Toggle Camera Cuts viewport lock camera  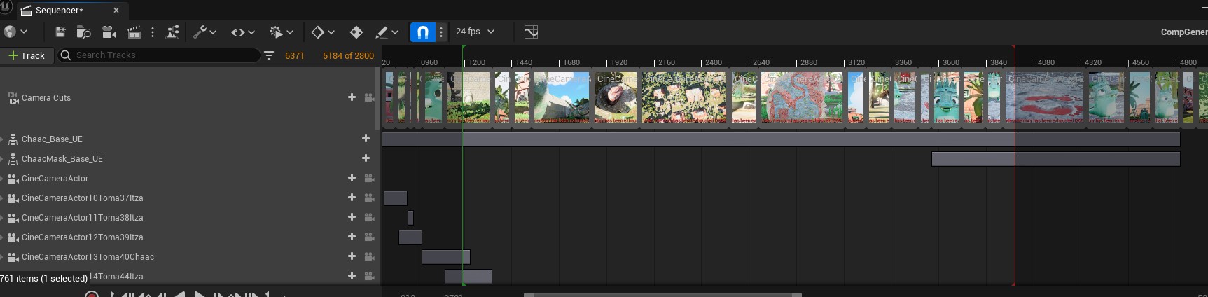click(369, 97)
